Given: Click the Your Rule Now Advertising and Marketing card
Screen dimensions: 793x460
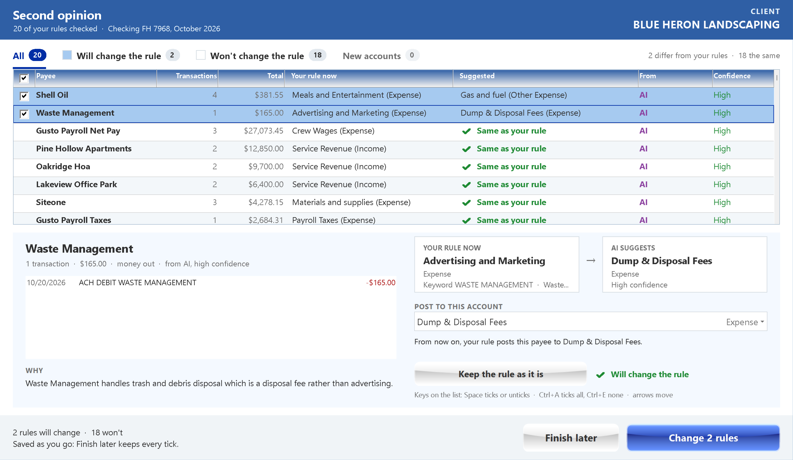Looking at the screenshot, I should (x=497, y=264).
